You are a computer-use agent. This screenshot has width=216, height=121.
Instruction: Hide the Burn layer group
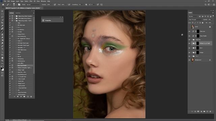(x=189, y=48)
